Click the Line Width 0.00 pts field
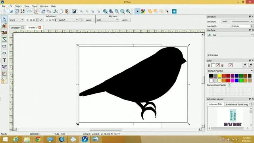Viewport: 254px width, 143px height. click(x=241, y=26)
